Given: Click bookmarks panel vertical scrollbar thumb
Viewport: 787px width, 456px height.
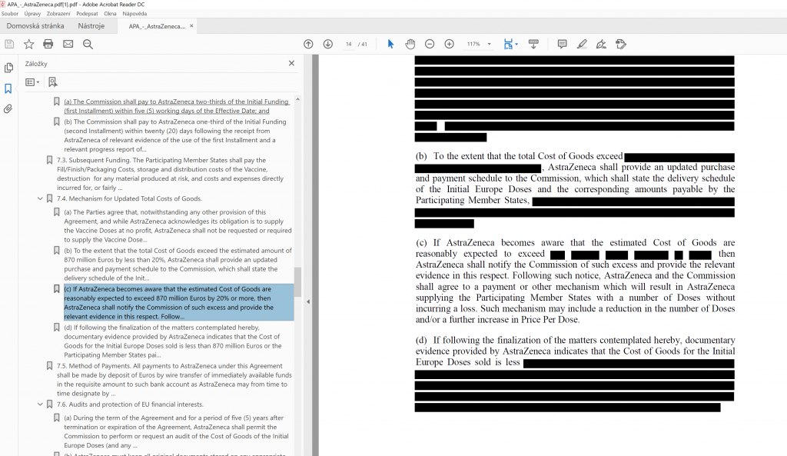Looking at the screenshot, I should click(x=297, y=281).
